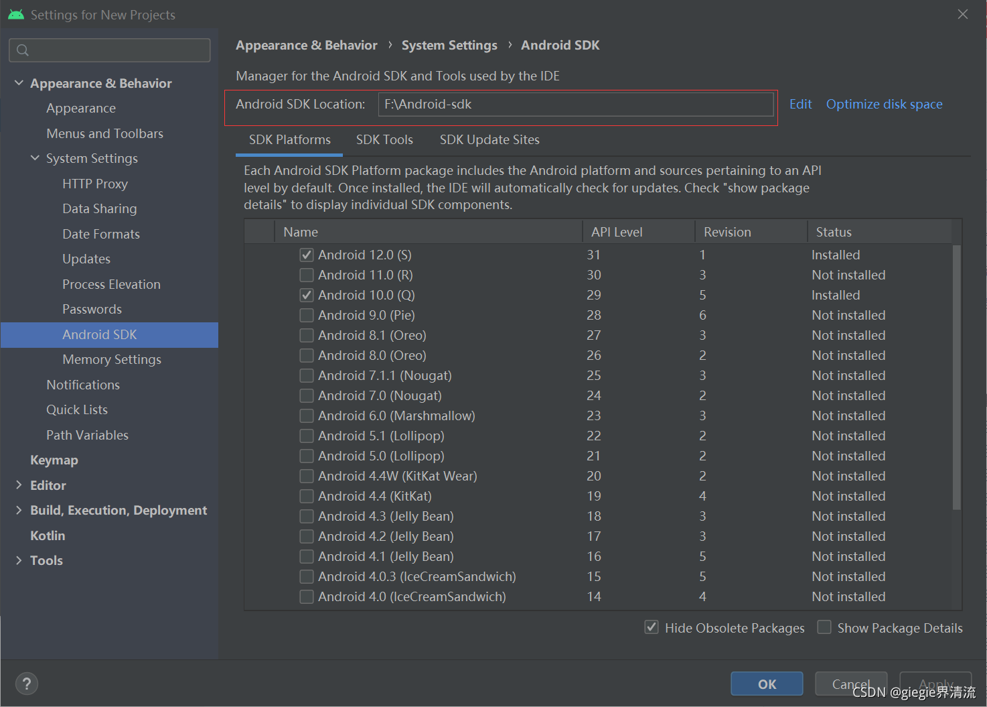987x707 pixels.
Task: Enable the Show Package Details checkbox
Action: [824, 627]
